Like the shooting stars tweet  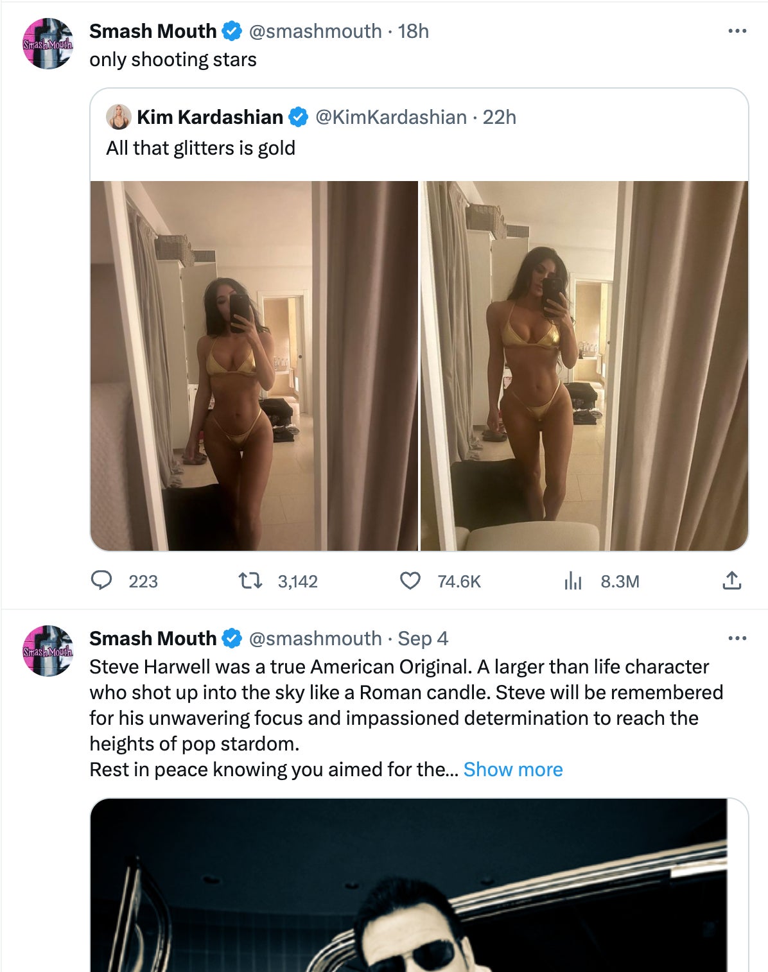(x=410, y=580)
